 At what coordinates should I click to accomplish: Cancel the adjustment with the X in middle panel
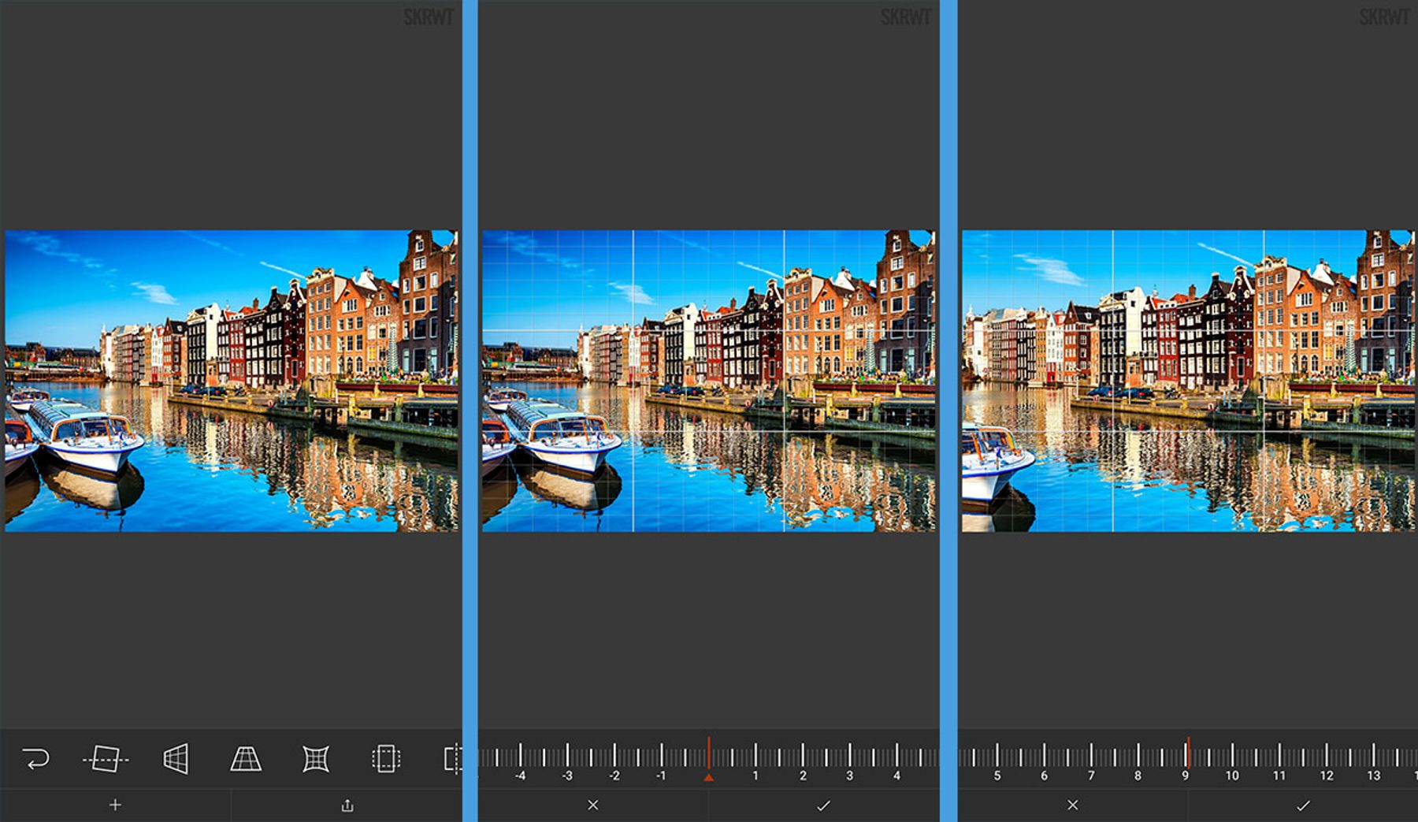(592, 805)
